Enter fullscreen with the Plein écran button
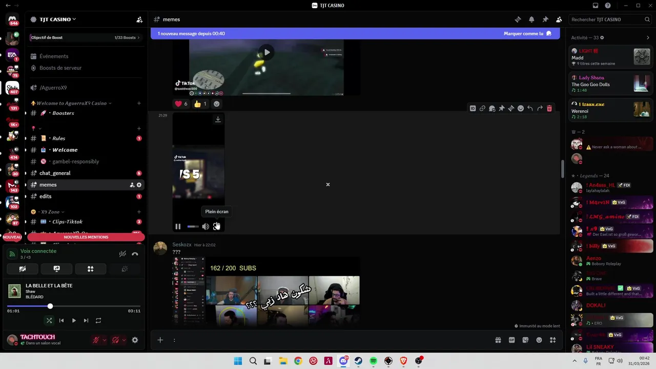 click(217, 227)
